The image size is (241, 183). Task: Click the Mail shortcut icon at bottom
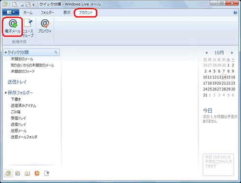tap(8, 173)
